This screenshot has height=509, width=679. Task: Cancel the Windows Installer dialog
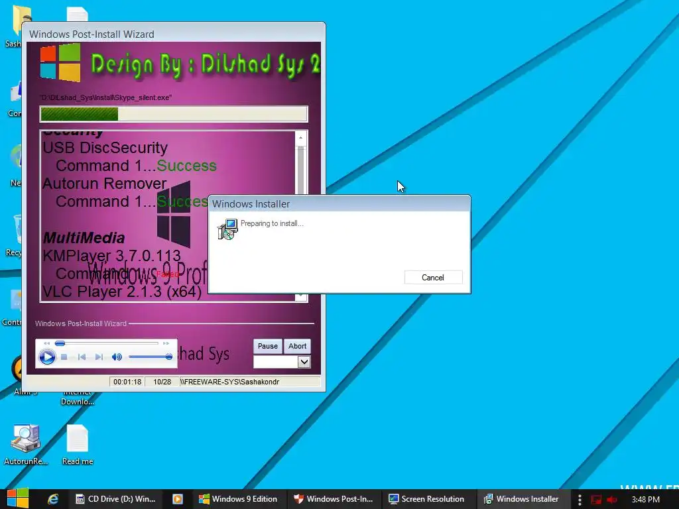[x=433, y=278]
